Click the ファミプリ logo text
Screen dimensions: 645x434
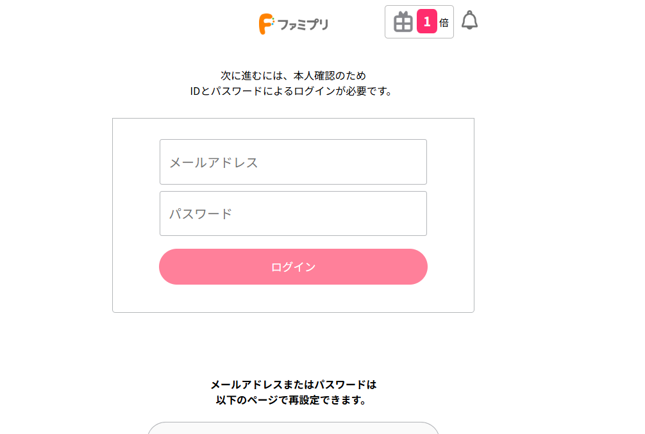tap(303, 24)
